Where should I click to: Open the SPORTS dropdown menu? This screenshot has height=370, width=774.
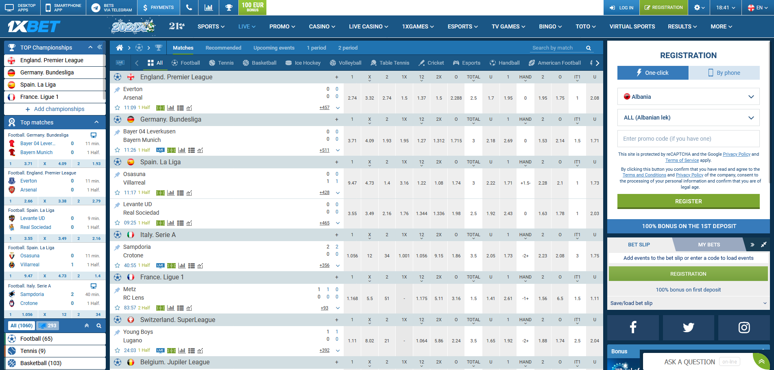click(x=211, y=26)
